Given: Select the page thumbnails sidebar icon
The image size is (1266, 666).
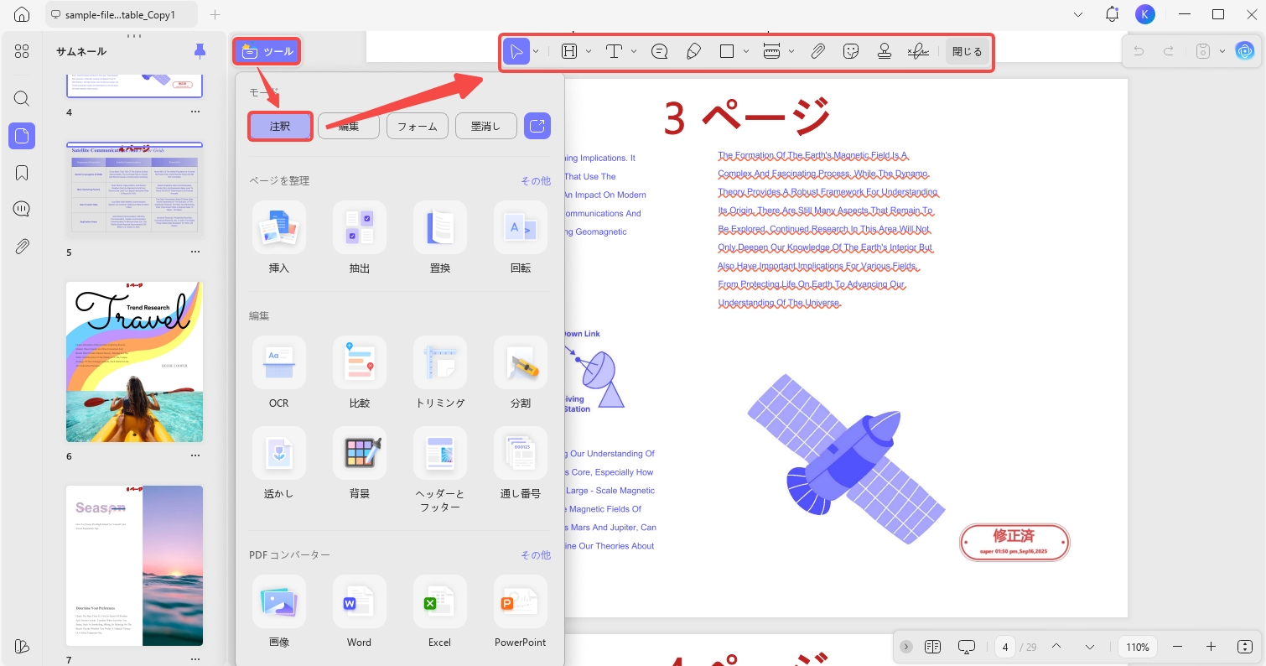Looking at the screenshot, I should coord(22,135).
